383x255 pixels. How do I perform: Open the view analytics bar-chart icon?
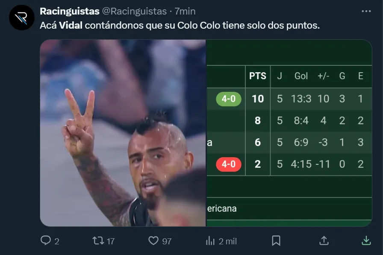[210, 241]
